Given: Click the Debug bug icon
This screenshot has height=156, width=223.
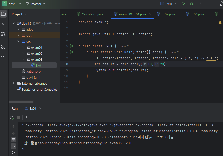Looking at the screenshot, I should (191, 4).
